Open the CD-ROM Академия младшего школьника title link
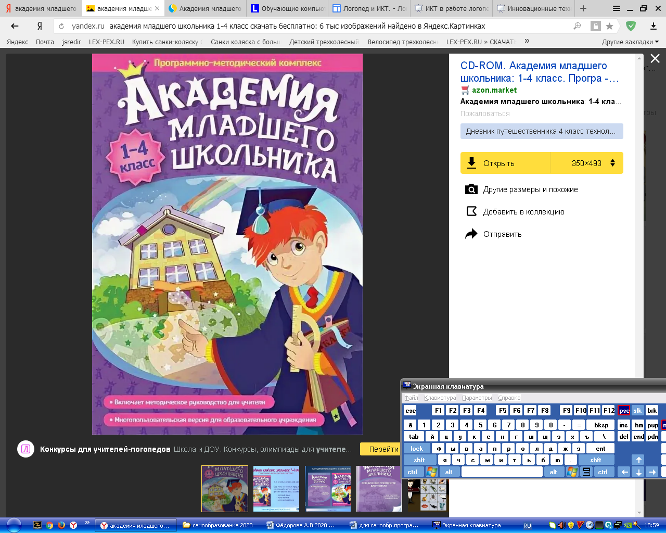 [540, 72]
